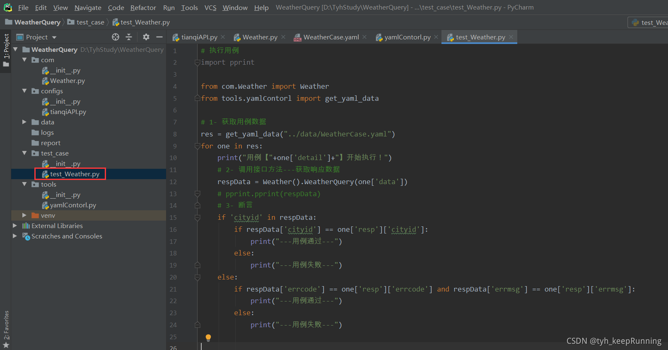The width and height of the screenshot is (668, 350).
Task: Collapse the com folder
Action: (x=24, y=60)
